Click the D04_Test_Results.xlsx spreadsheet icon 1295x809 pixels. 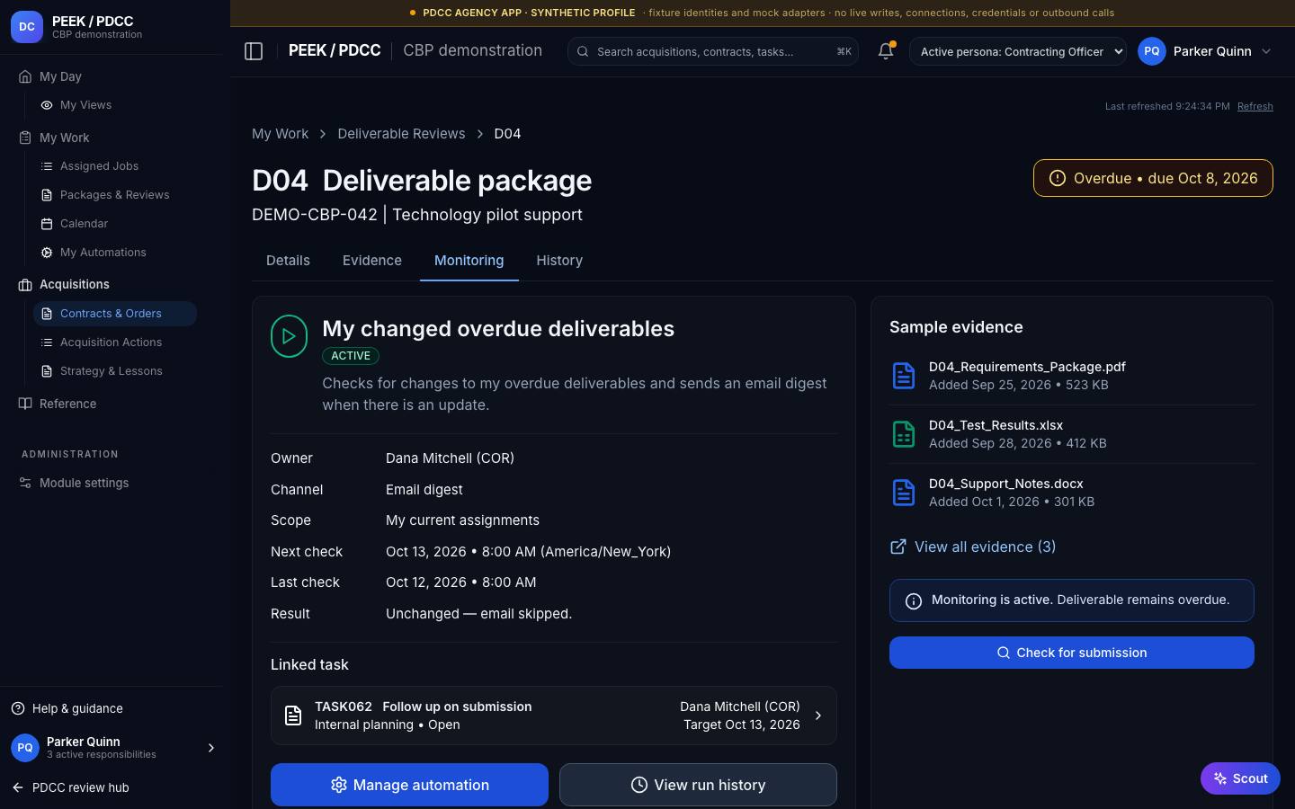coord(904,434)
